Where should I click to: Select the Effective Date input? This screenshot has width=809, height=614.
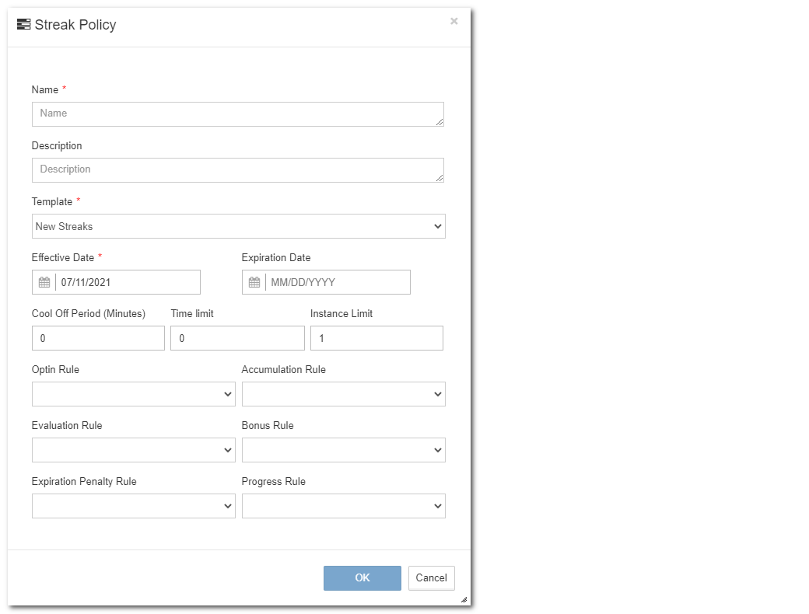[x=128, y=282]
